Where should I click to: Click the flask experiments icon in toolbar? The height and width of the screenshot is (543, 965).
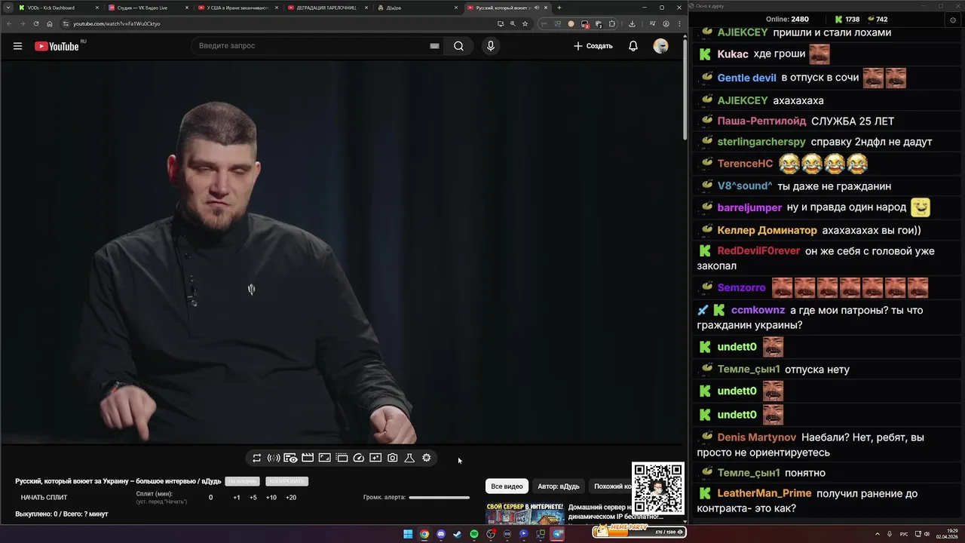(409, 458)
